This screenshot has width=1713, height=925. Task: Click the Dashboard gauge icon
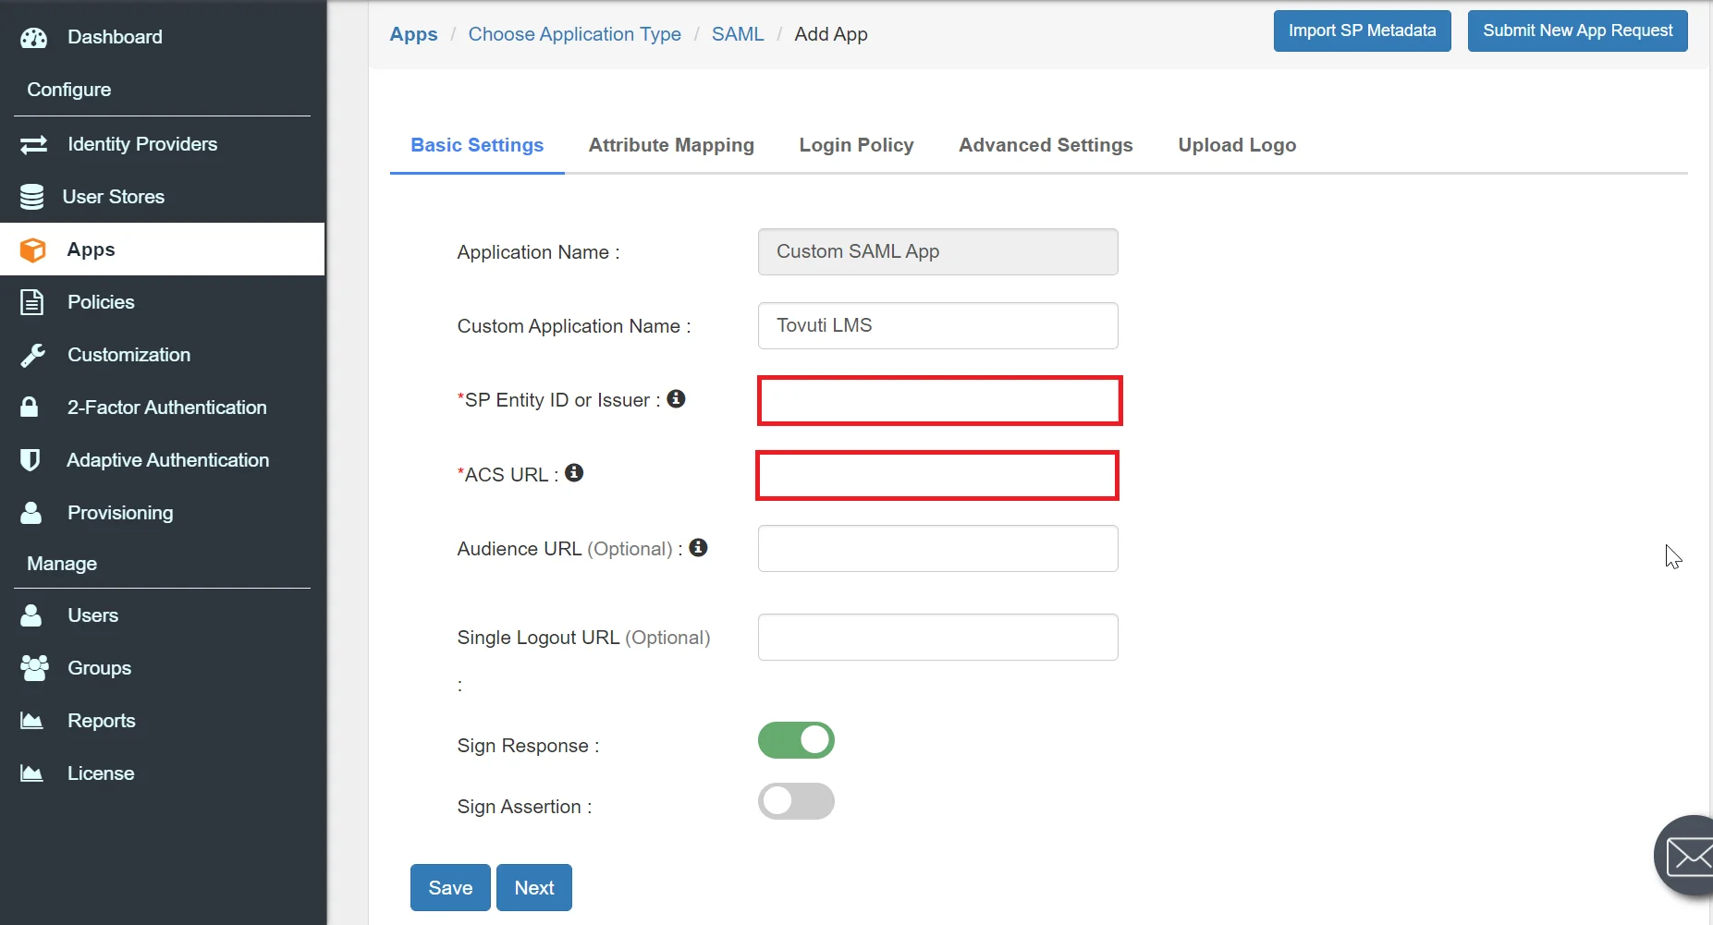coord(33,38)
